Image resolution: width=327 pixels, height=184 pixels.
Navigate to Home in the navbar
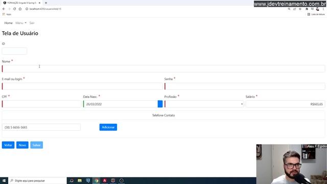point(9,23)
